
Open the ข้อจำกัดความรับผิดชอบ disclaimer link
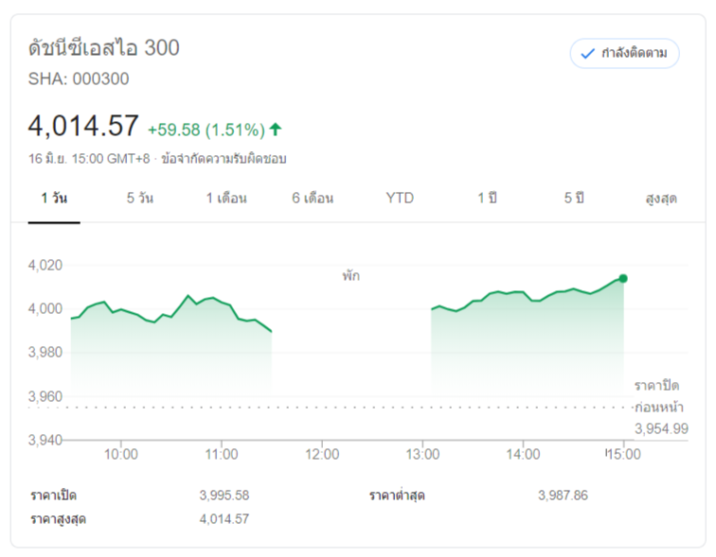(x=224, y=159)
